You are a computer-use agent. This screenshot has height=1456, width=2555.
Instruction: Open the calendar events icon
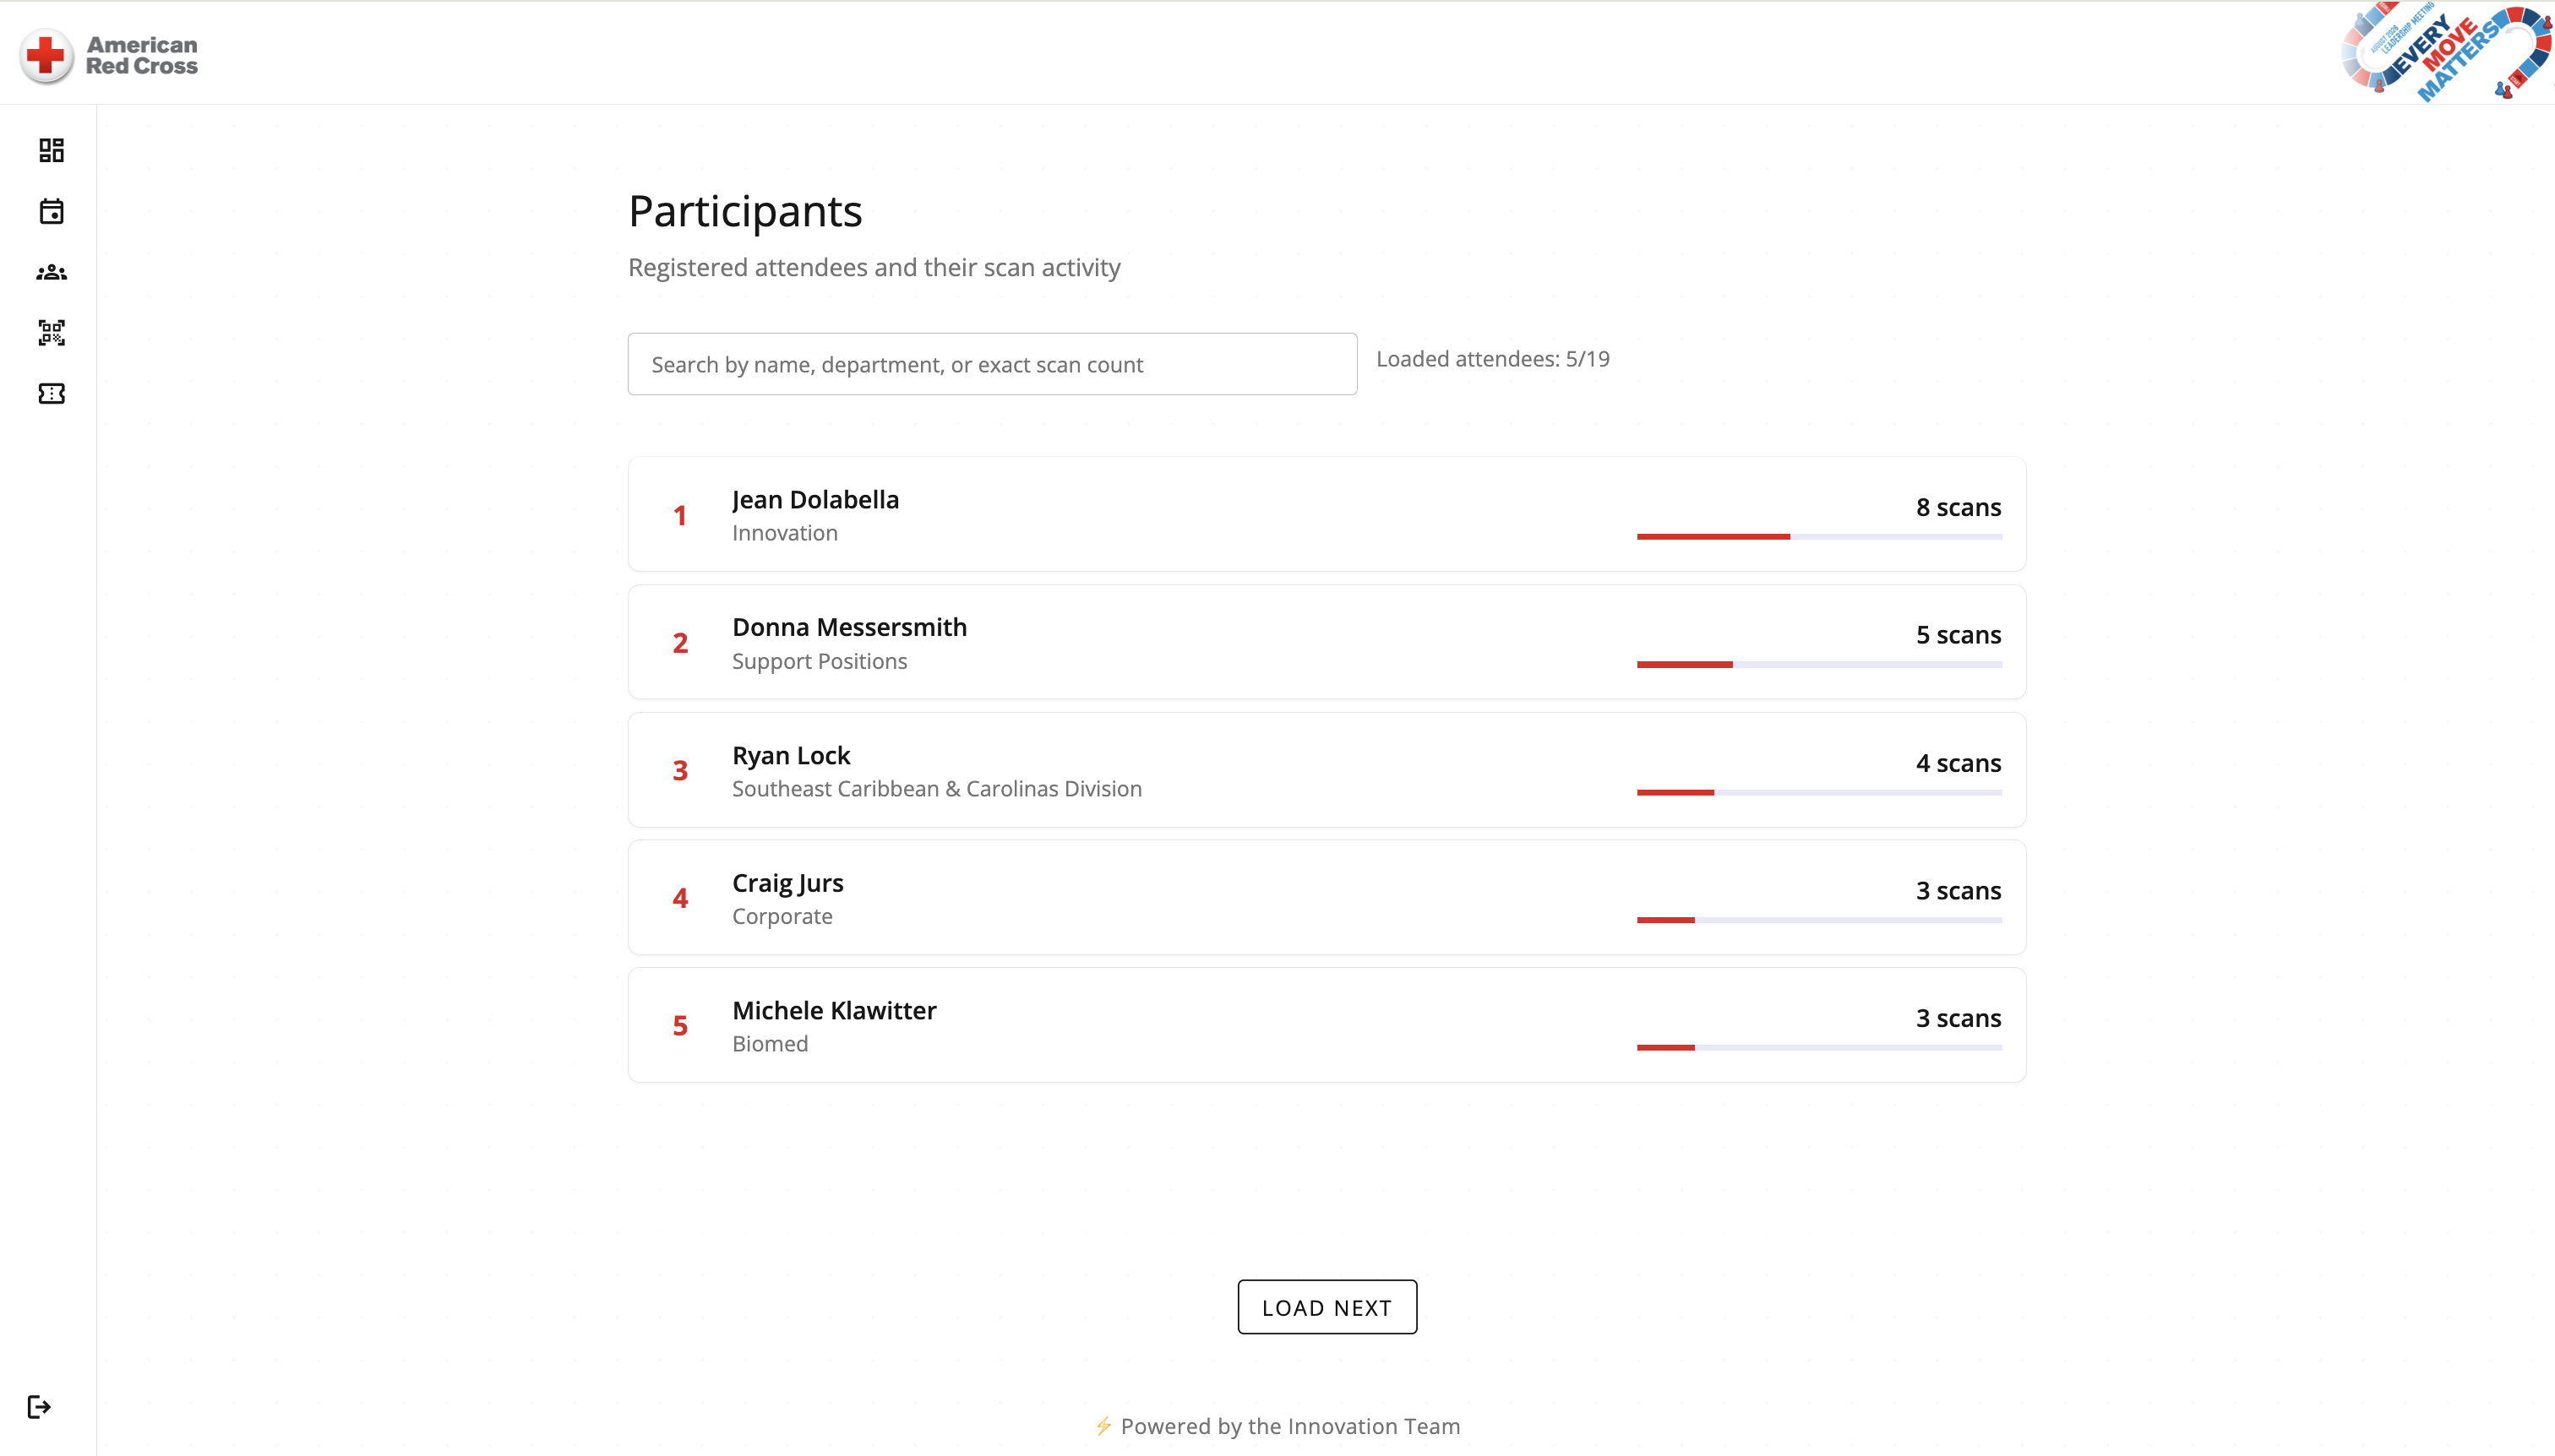point(51,211)
